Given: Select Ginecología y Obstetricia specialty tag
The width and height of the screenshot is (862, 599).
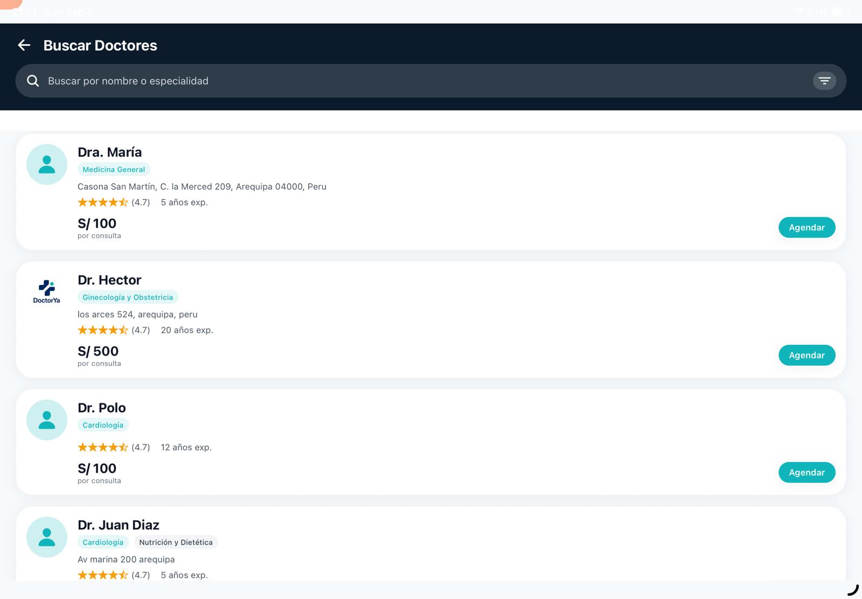Looking at the screenshot, I should pyautogui.click(x=128, y=297).
